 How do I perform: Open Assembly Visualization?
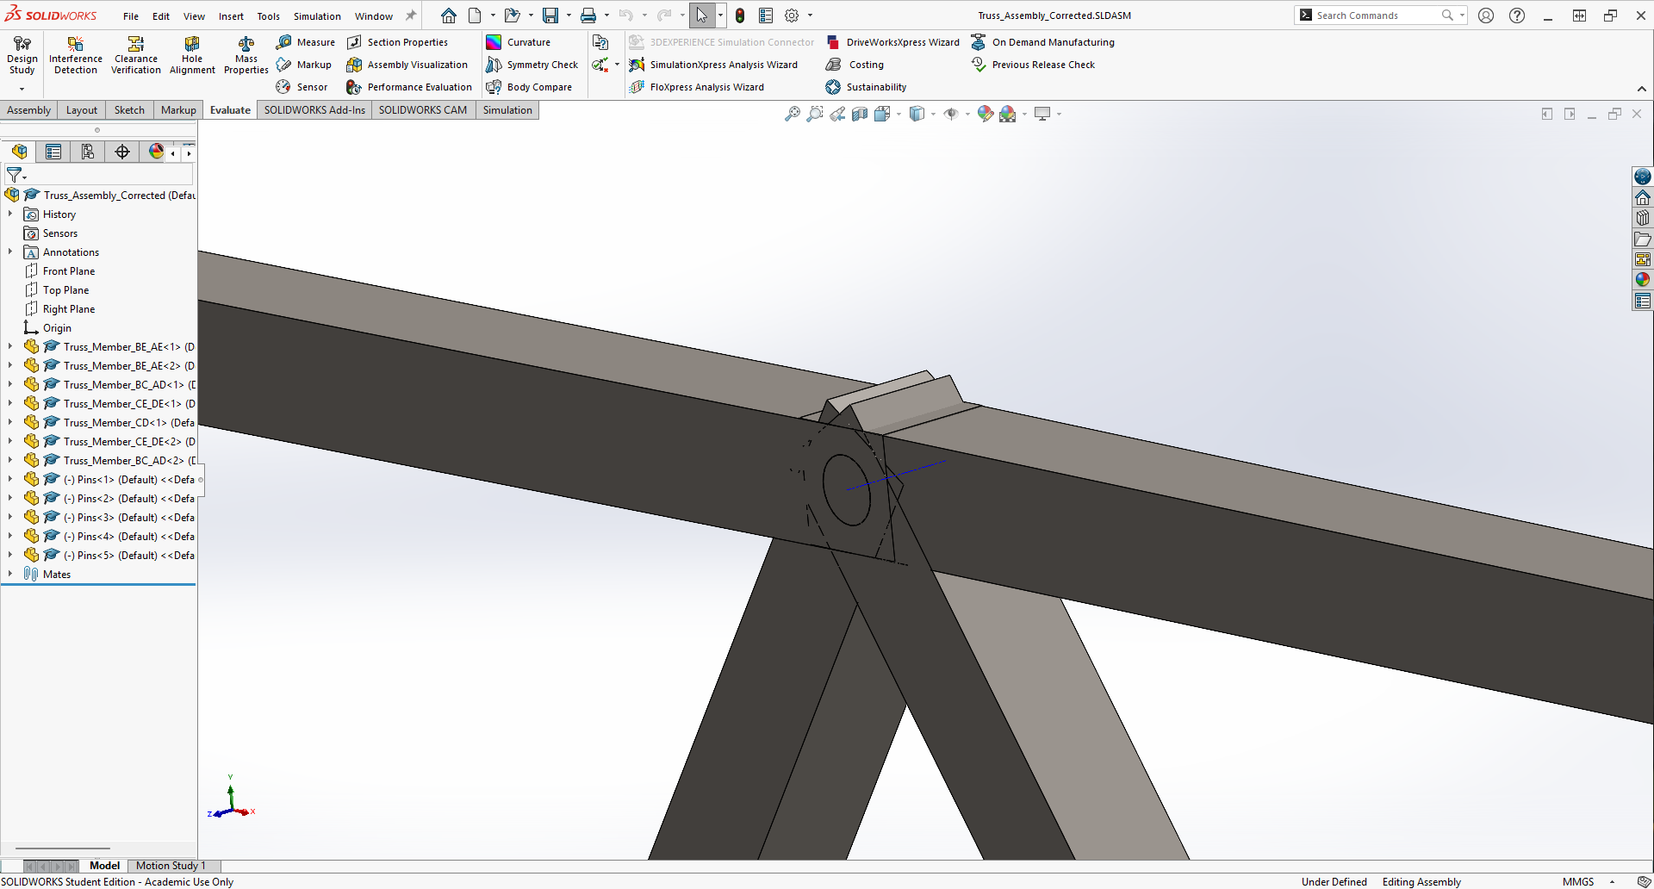[407, 65]
